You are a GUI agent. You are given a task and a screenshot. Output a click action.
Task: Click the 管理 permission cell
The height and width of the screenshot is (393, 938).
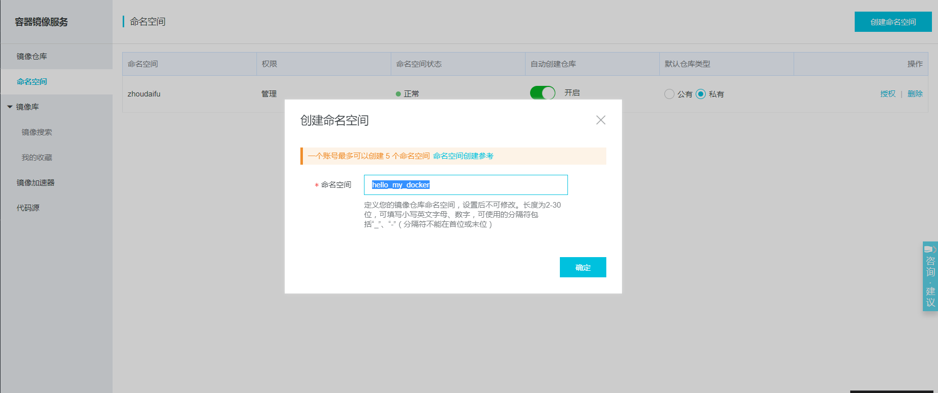click(x=269, y=94)
